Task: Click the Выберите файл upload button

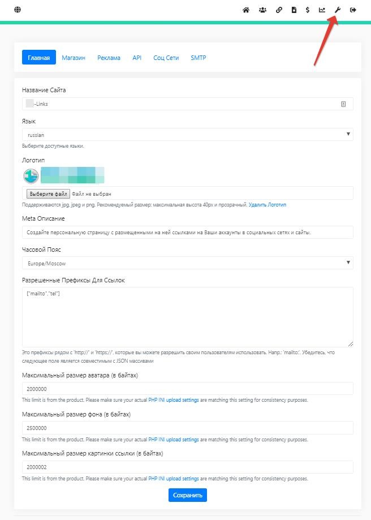Action: tap(48, 194)
